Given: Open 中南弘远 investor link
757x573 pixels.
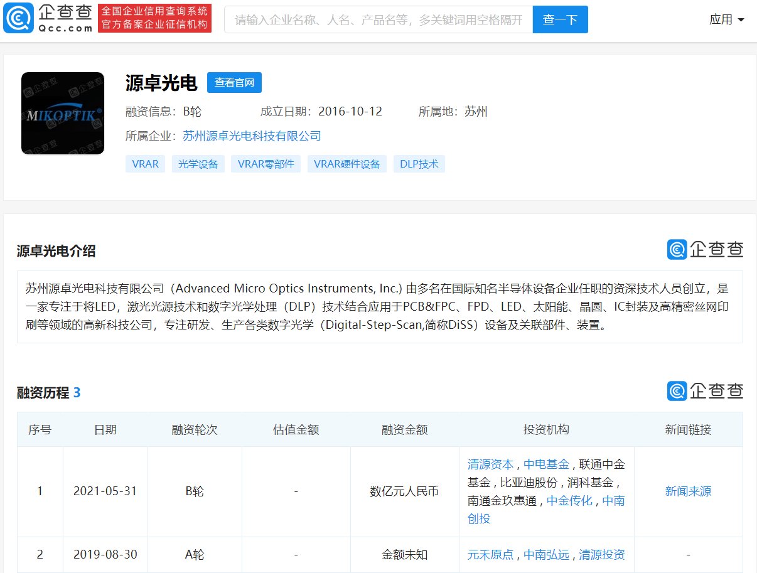Looking at the screenshot, I should pyautogui.click(x=547, y=555).
